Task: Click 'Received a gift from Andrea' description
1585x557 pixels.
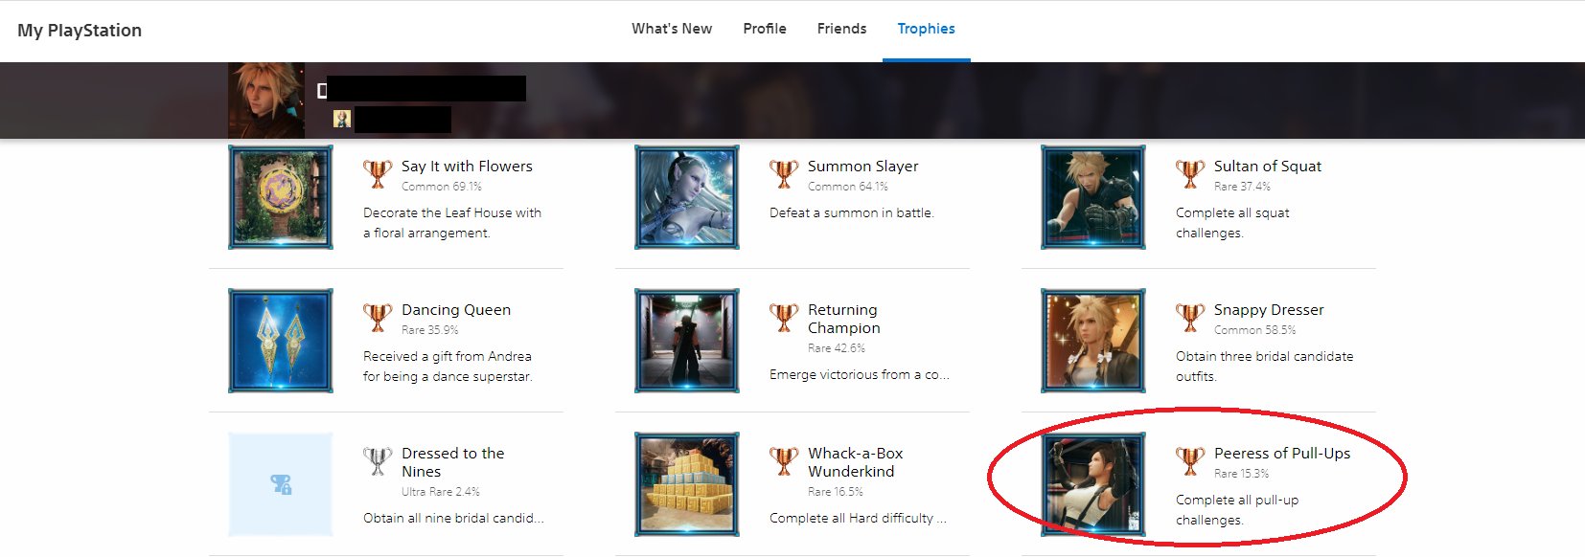Action: pyautogui.click(x=448, y=367)
